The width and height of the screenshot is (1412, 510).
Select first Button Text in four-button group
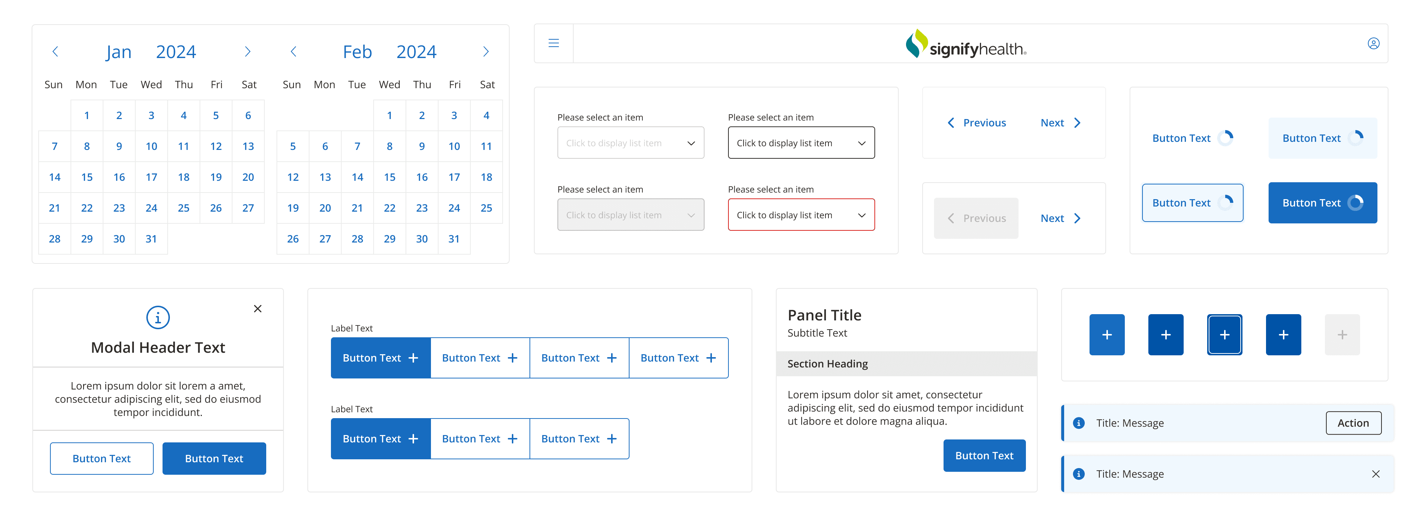(x=381, y=358)
